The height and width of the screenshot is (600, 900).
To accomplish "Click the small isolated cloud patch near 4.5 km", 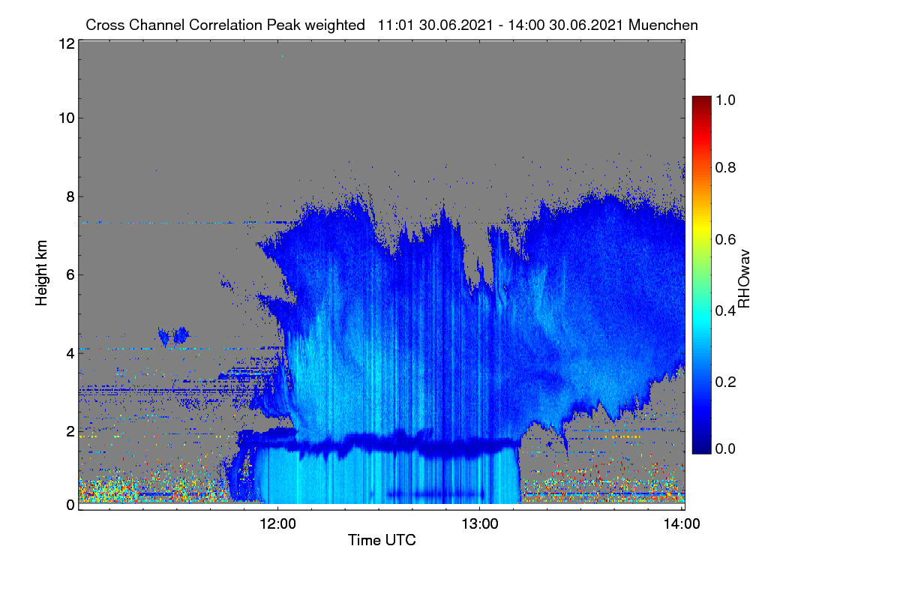I will point(174,334).
